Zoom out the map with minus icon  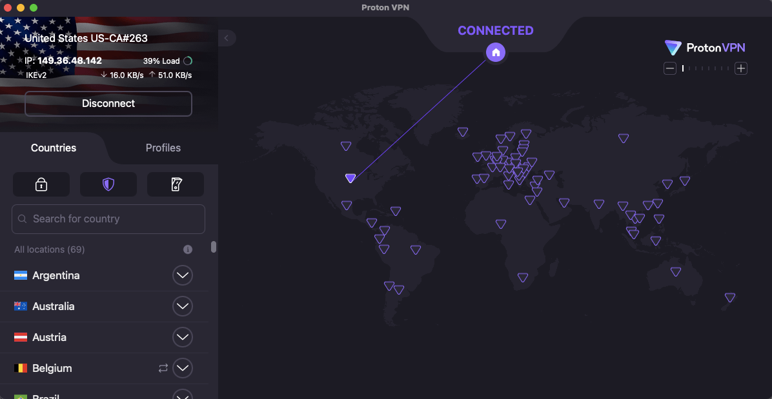pos(670,68)
